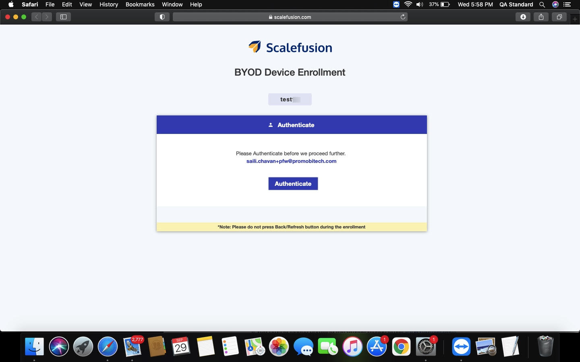Screen dimensions: 580x362
Task: Open the volume control in menu bar
Action: click(420, 4)
